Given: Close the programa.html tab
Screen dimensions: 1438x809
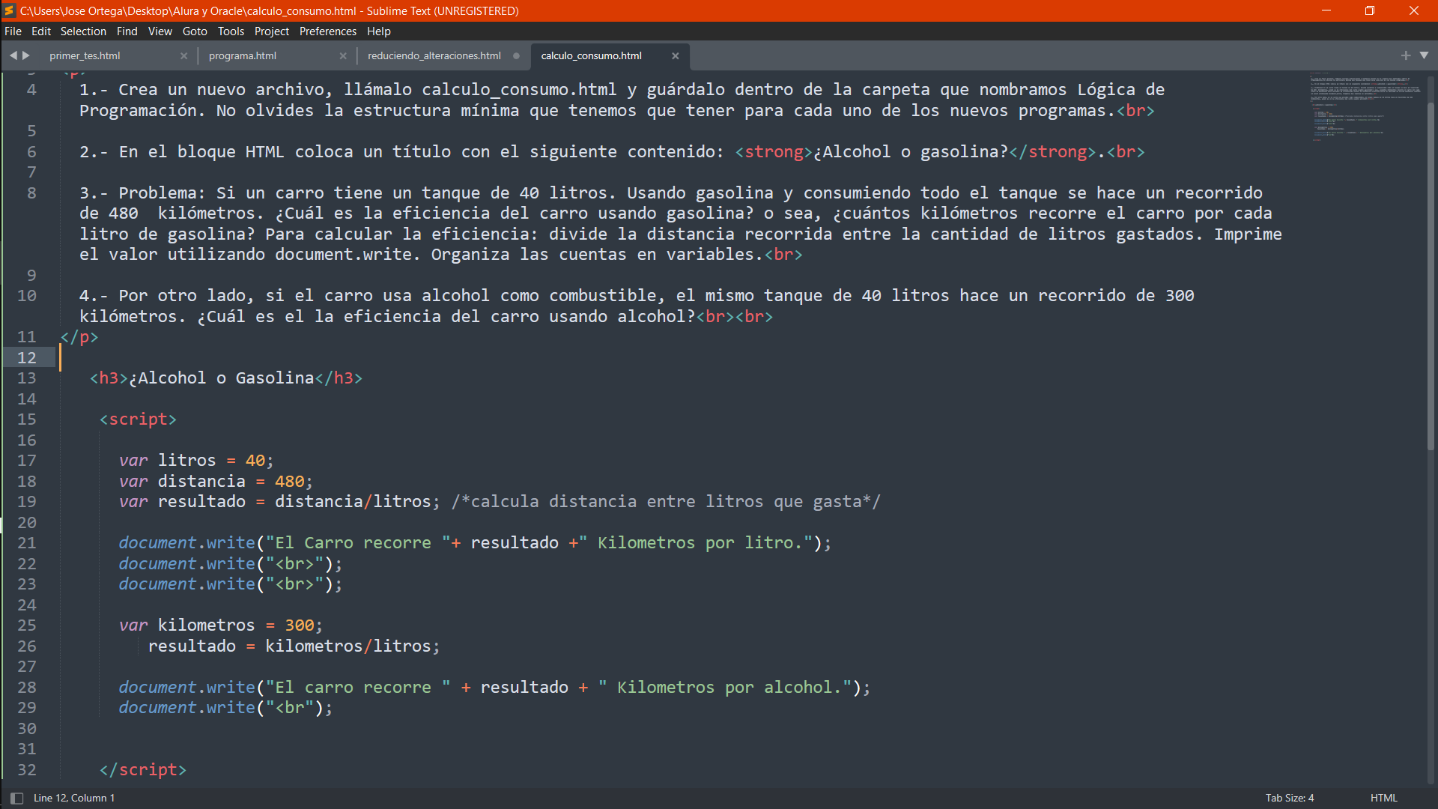Looking at the screenshot, I should [x=343, y=56].
